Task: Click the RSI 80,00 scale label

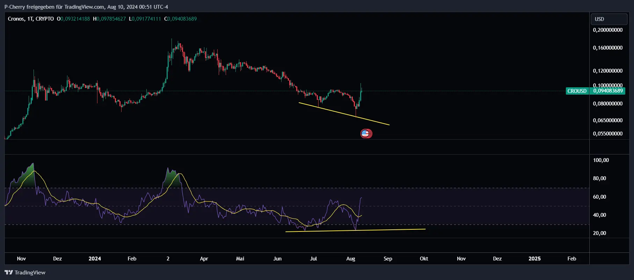Action: (599, 178)
